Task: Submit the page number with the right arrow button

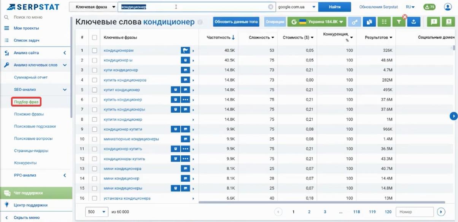Action: point(441,212)
